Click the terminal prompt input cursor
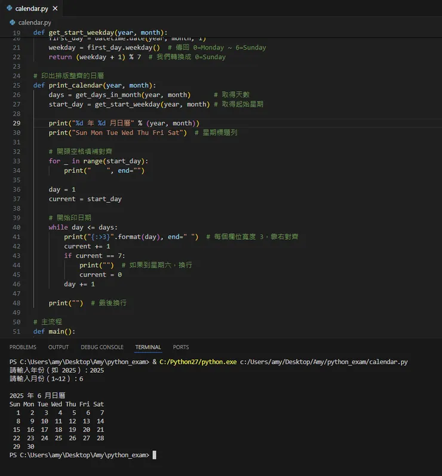Screen dimensions: 442x476 pyautogui.click(x=155, y=455)
